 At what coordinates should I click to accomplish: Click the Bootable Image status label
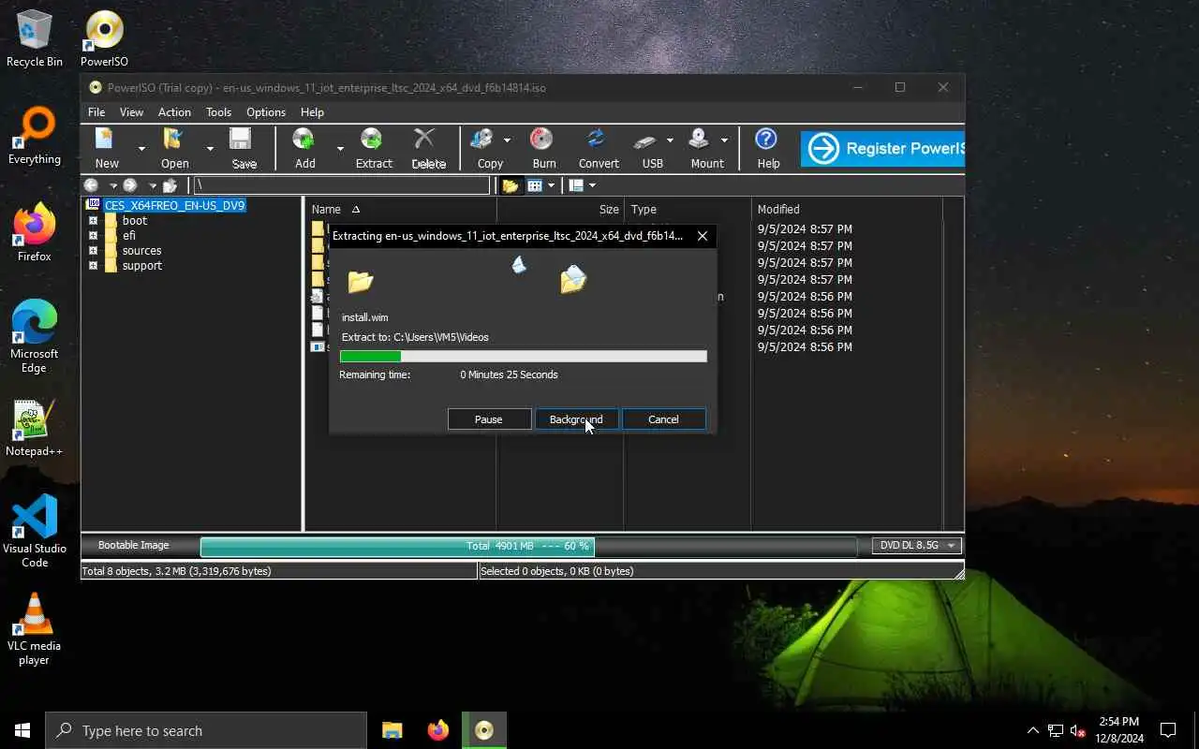click(x=134, y=546)
